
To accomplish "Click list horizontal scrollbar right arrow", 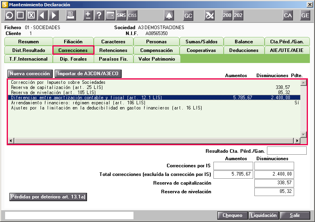I will (297, 141).
